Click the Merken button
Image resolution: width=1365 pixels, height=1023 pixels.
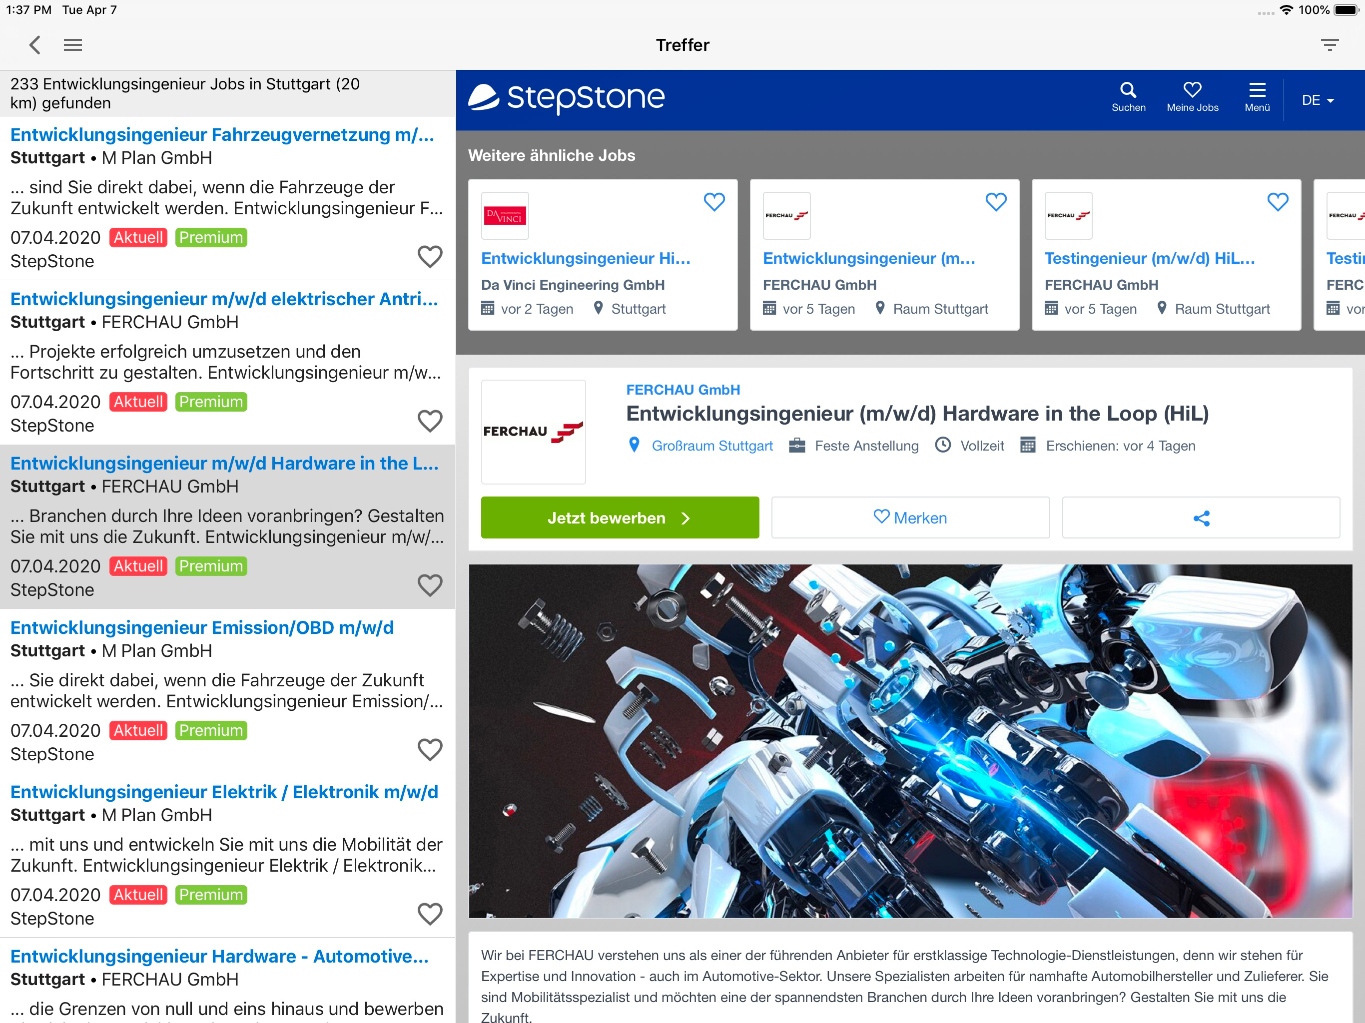(x=910, y=517)
